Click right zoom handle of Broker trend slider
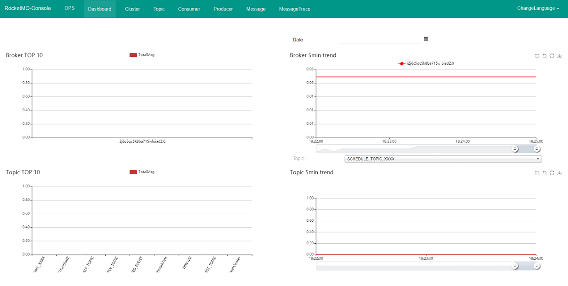568x286 pixels. pyautogui.click(x=537, y=149)
